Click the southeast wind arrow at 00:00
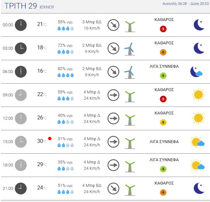This screenshot has width=210, height=202. 113,25
